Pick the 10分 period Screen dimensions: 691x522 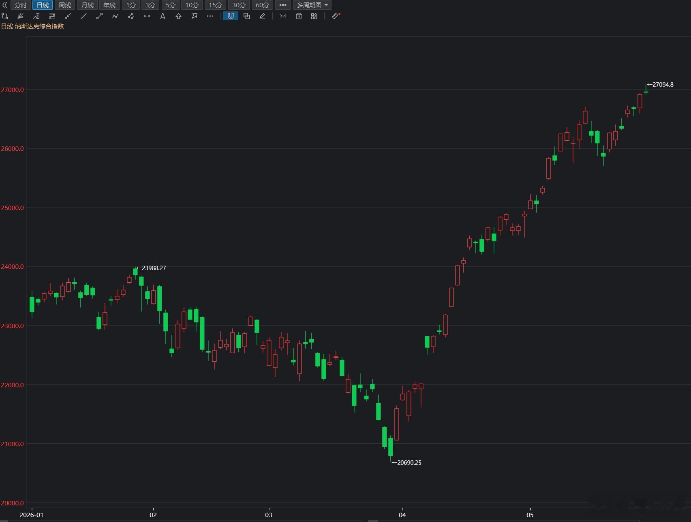point(192,5)
